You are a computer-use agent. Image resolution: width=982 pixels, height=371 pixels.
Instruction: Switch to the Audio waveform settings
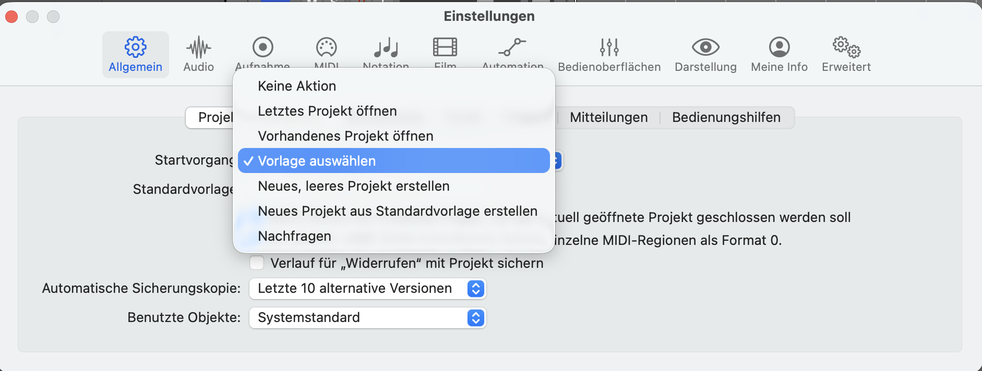coord(198,47)
